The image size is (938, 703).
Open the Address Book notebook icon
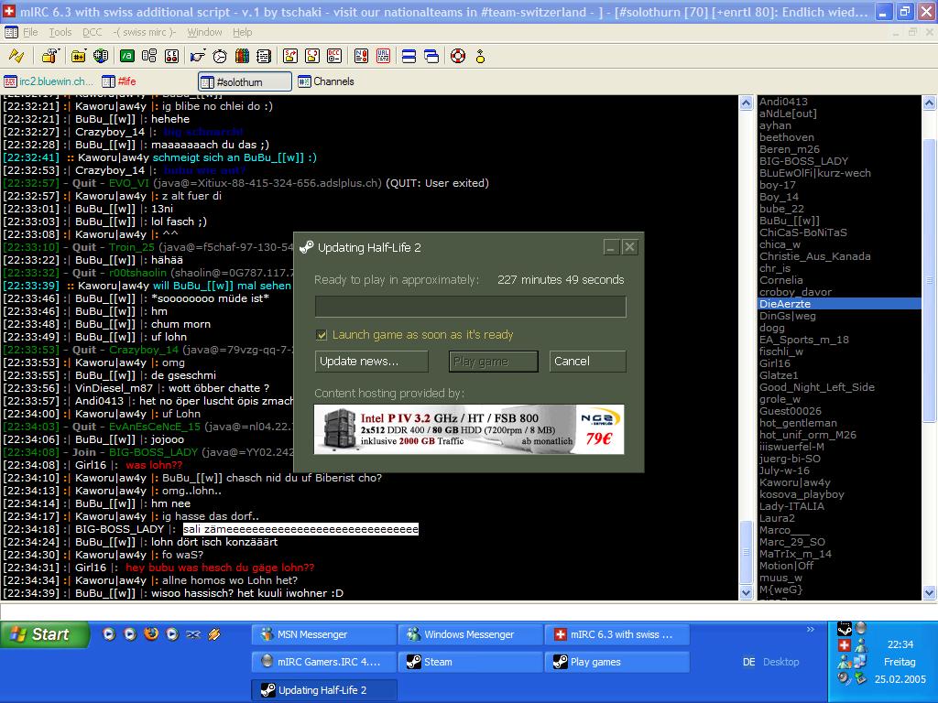point(264,56)
